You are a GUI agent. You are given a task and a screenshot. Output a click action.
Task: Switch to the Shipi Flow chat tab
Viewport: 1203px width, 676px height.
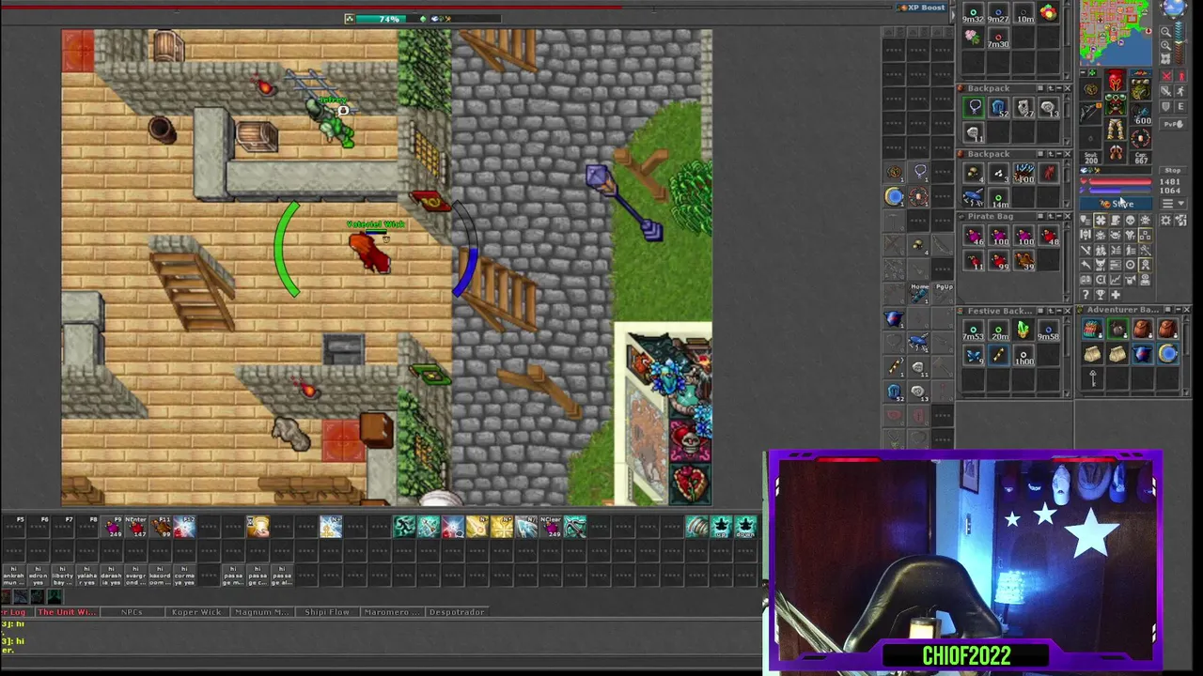(327, 612)
